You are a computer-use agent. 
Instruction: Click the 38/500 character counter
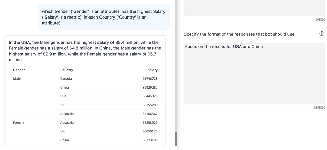click(319, 108)
